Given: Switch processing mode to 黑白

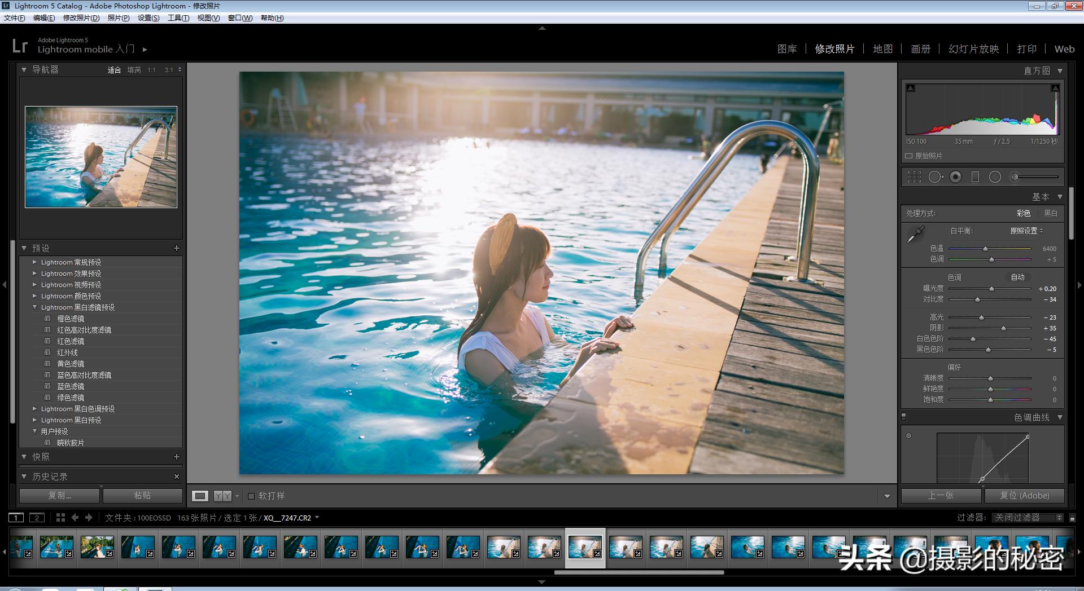Looking at the screenshot, I should 1050,213.
